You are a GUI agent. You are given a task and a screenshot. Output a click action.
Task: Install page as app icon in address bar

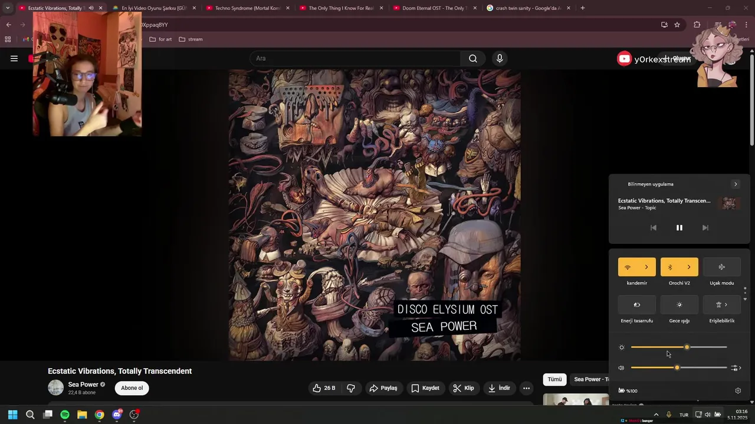coord(664,25)
